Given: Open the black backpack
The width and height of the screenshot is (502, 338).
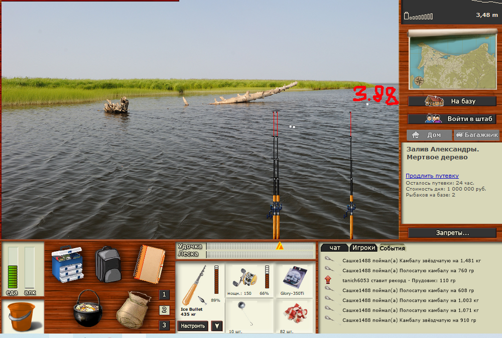Looking at the screenshot, I should [x=108, y=263].
